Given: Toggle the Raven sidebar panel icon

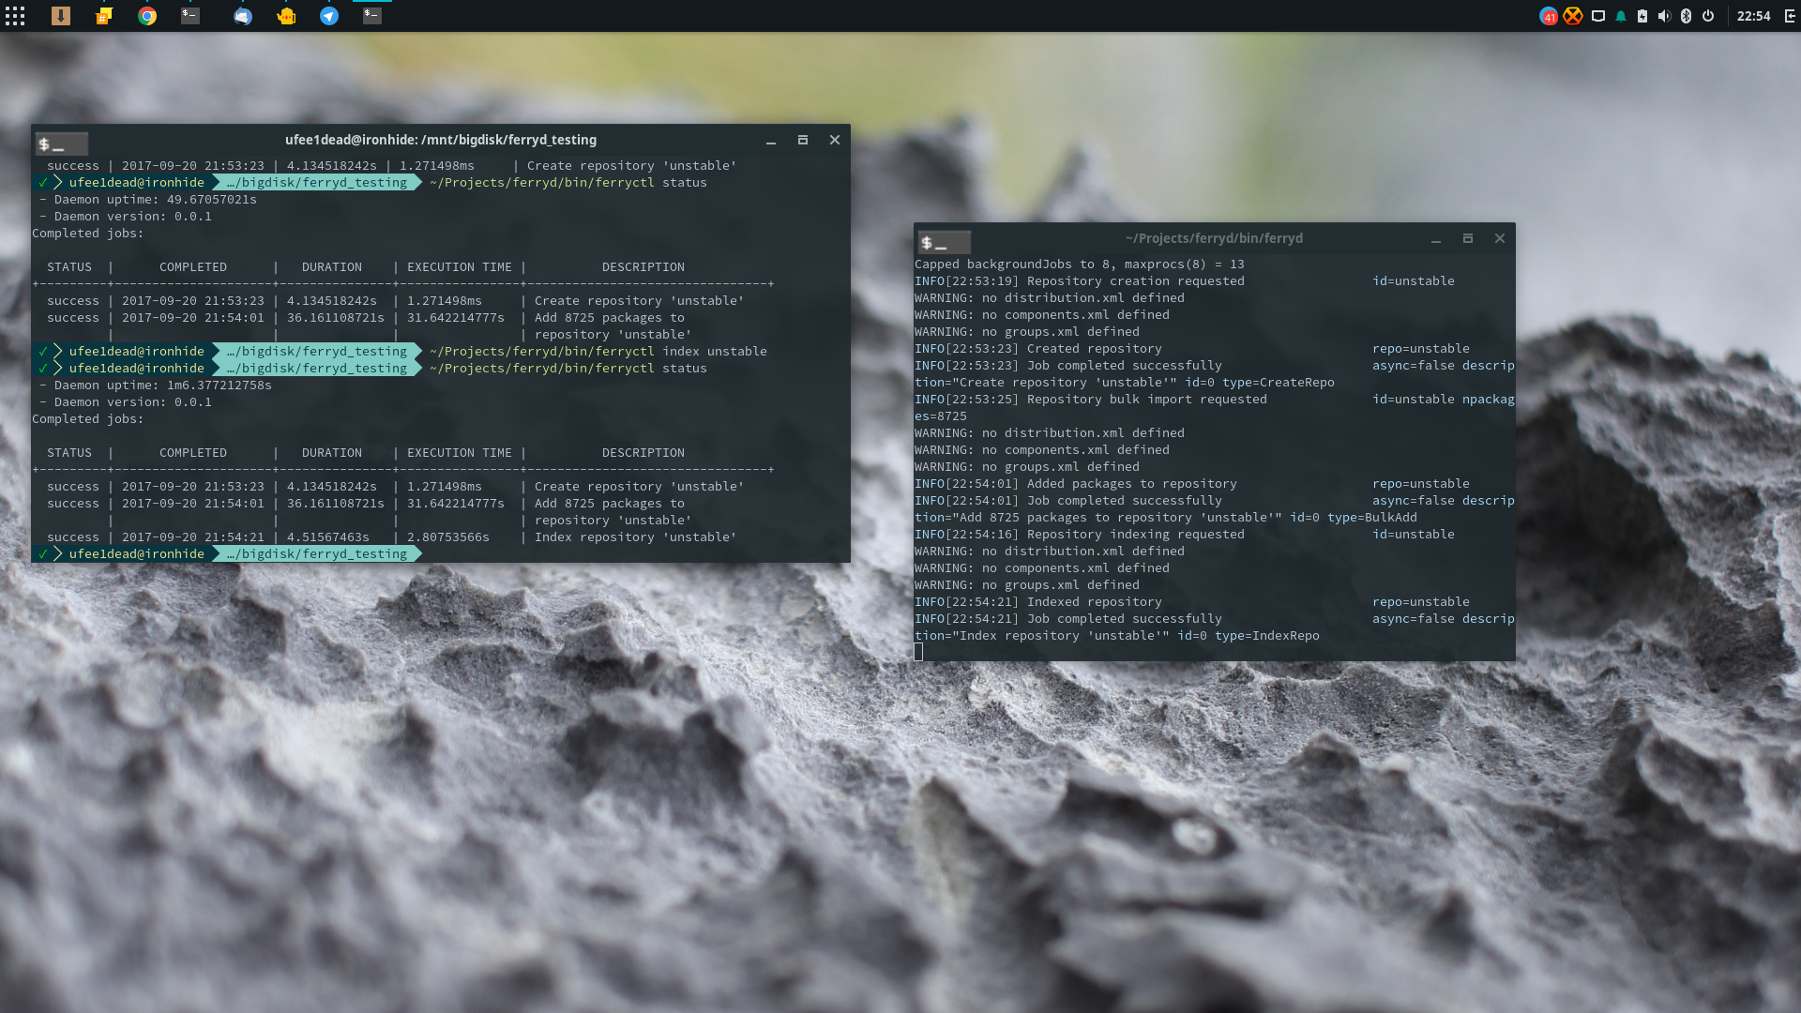Looking at the screenshot, I should tap(1790, 16).
